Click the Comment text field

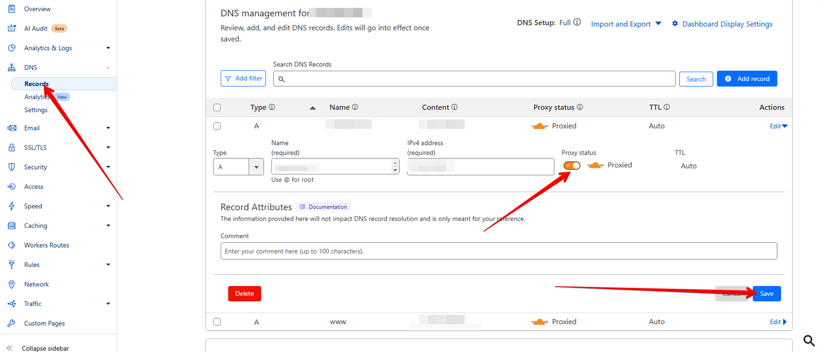[x=498, y=251]
